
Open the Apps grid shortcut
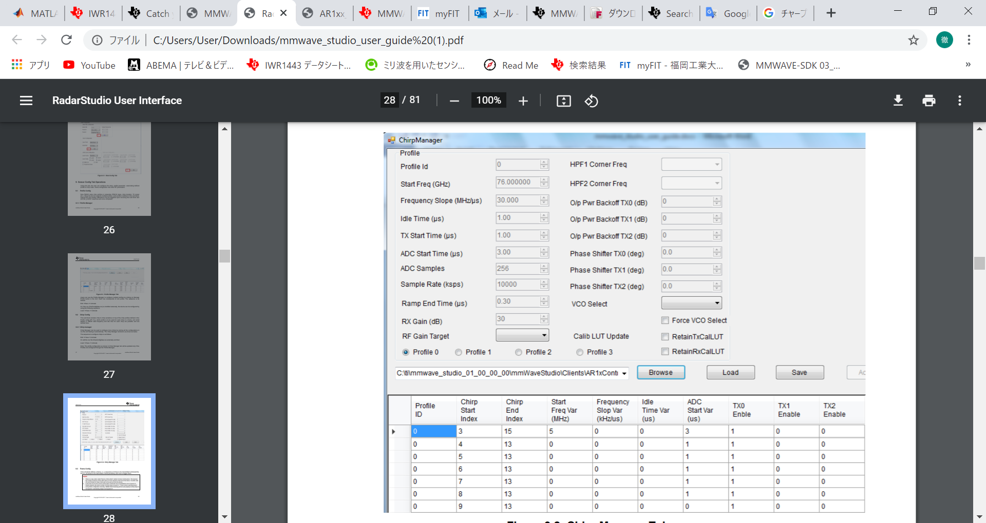[31, 65]
